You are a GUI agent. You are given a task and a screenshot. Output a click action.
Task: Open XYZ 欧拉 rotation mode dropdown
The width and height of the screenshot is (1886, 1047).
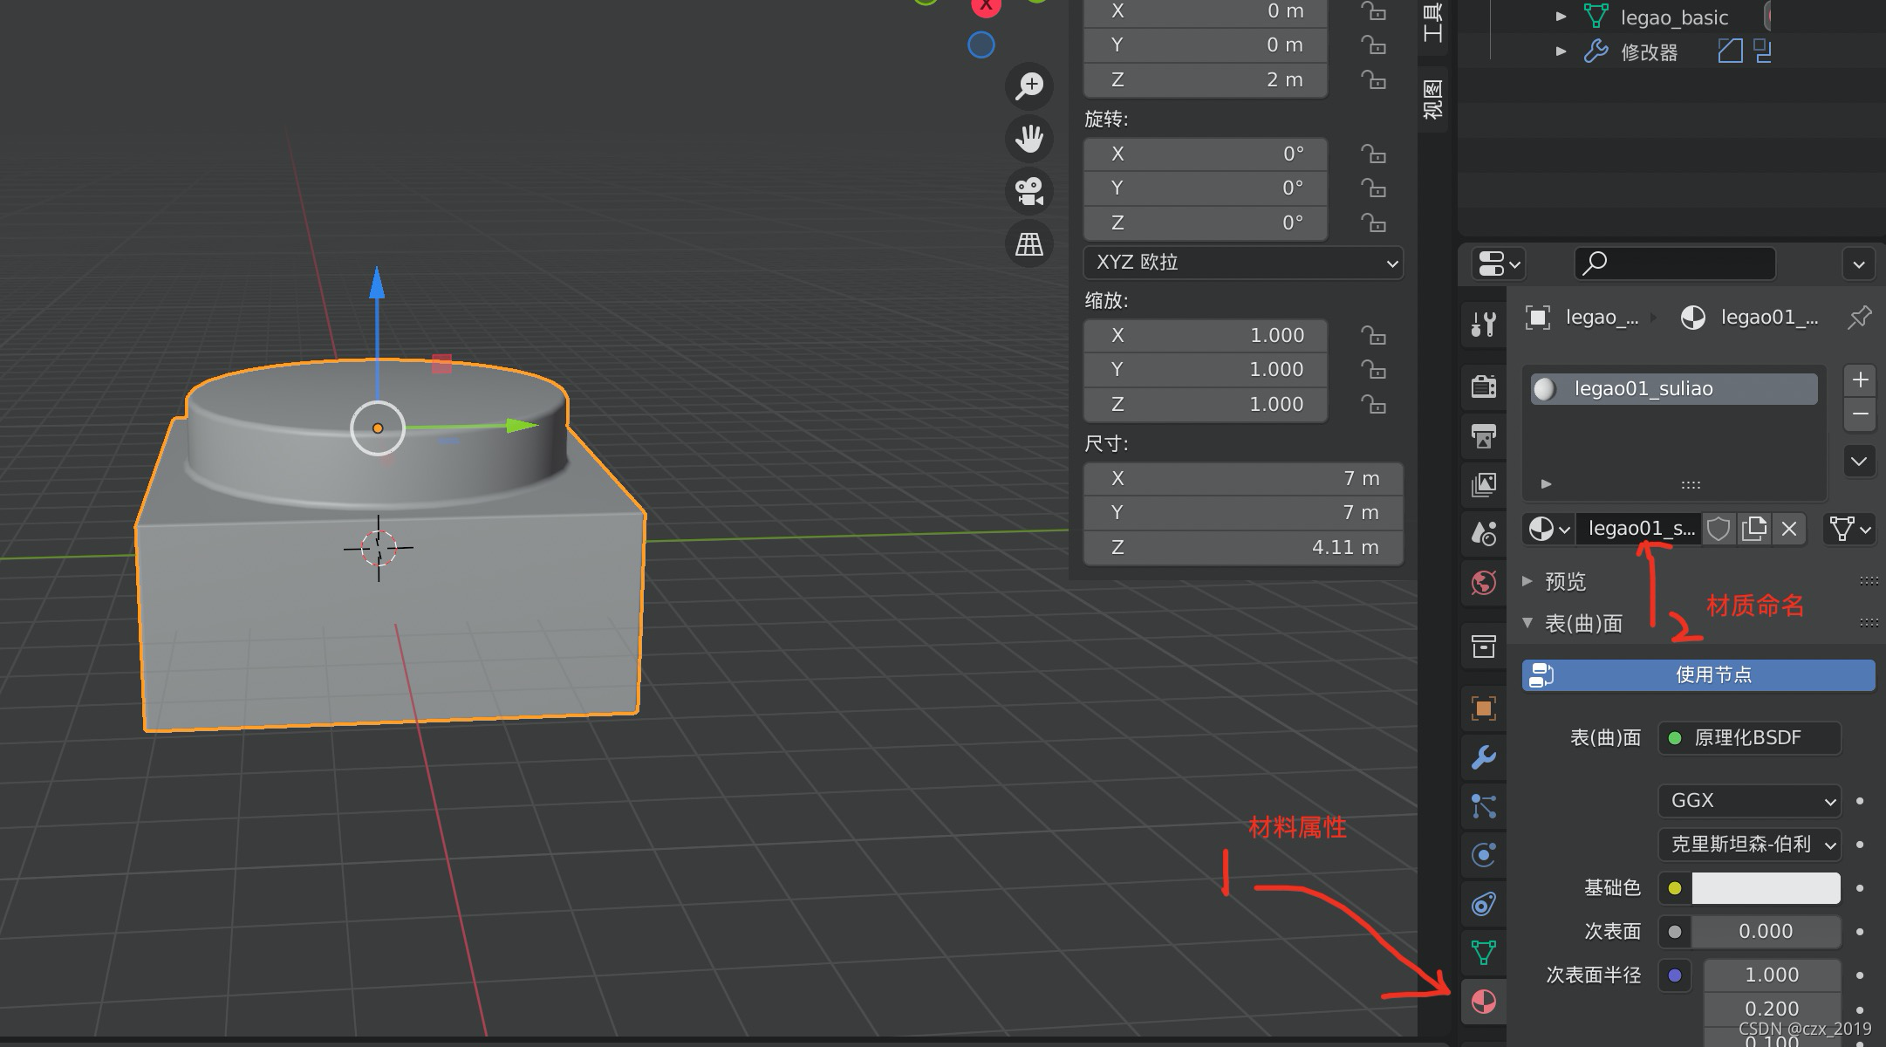(1242, 263)
